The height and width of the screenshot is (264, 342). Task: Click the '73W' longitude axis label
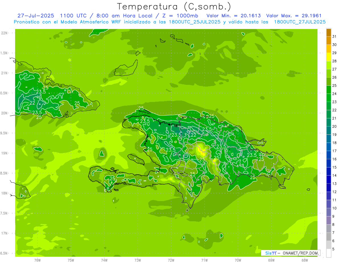[138, 260]
